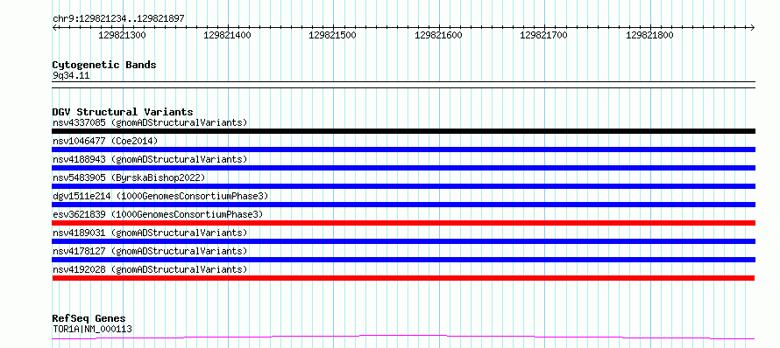780x348 pixels.
Task: Click the 129821500 ruler position
Action: 333,35
